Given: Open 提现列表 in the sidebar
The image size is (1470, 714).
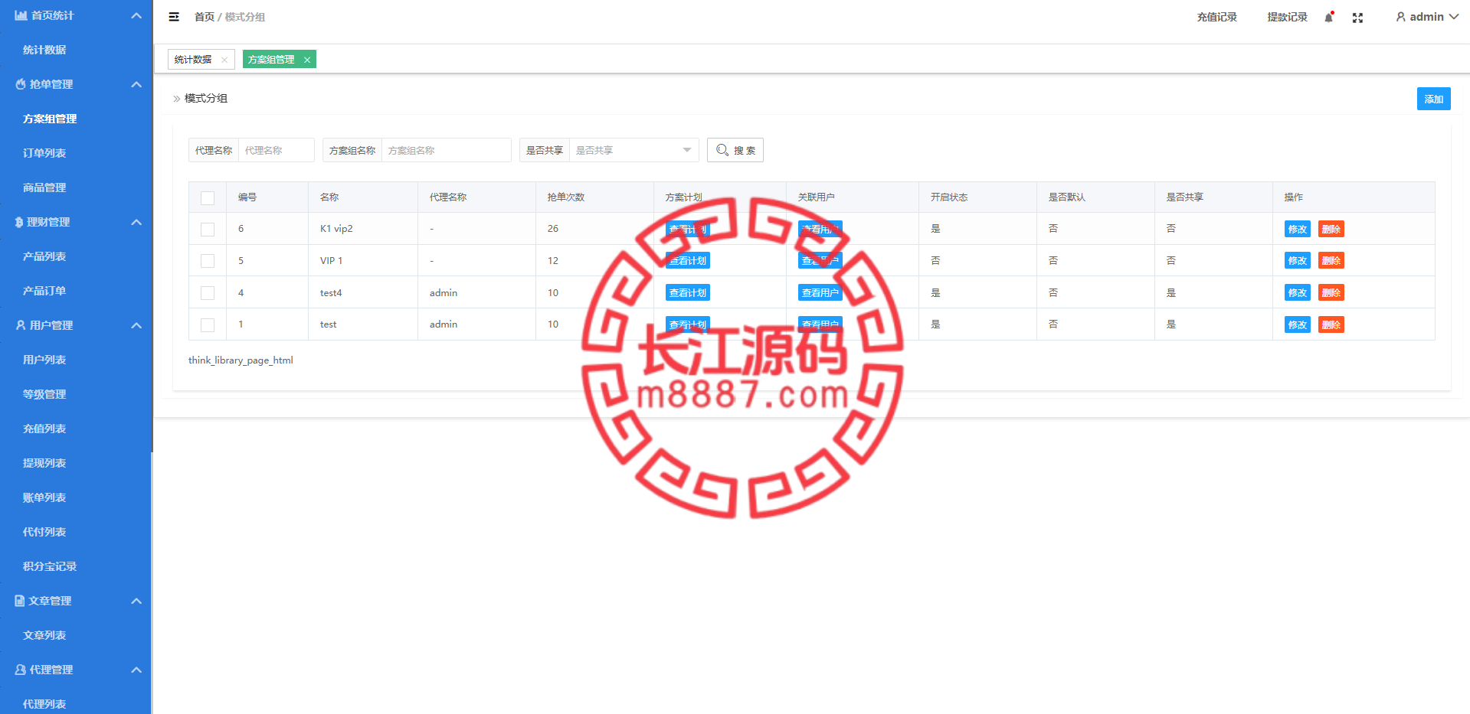Looking at the screenshot, I should pyautogui.click(x=44, y=463).
